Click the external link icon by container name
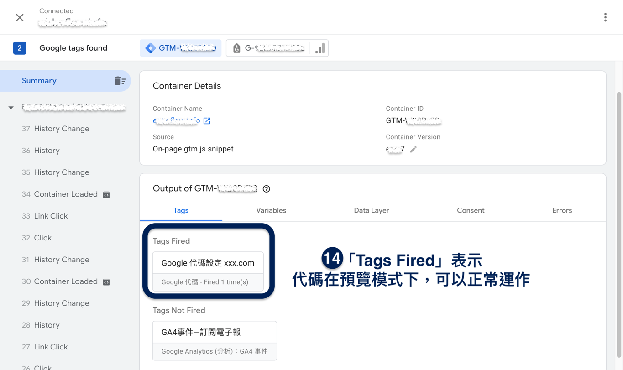This screenshot has height=370, width=623. [x=207, y=121]
